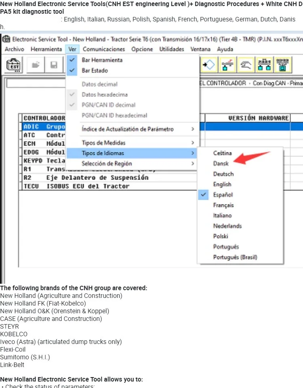Choose English from the language list
Viewport: 303px width, 388px height.
[x=222, y=184]
